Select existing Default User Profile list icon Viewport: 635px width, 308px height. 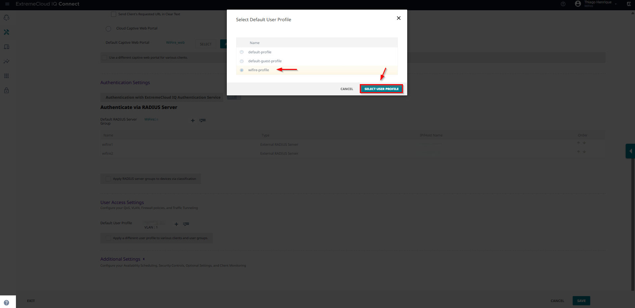pyautogui.click(x=186, y=224)
